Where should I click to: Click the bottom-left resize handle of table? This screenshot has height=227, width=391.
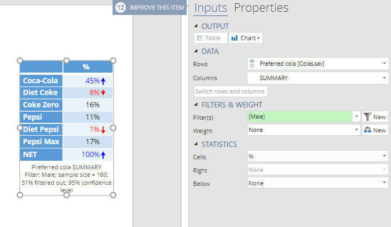(x=20, y=195)
